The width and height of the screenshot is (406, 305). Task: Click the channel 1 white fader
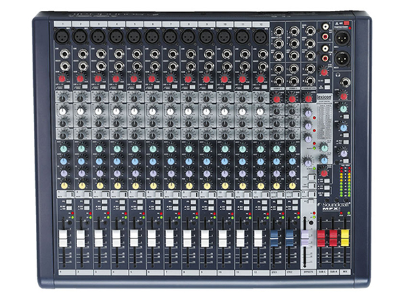(63, 239)
